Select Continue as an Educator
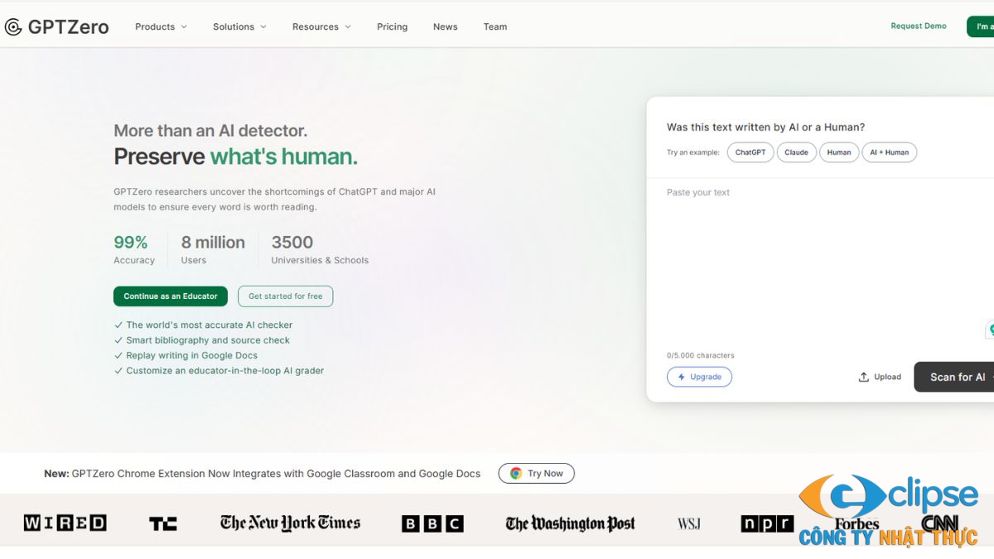This screenshot has width=994, height=559. 171,296
